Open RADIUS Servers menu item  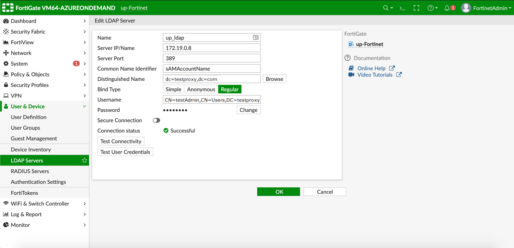(30, 171)
